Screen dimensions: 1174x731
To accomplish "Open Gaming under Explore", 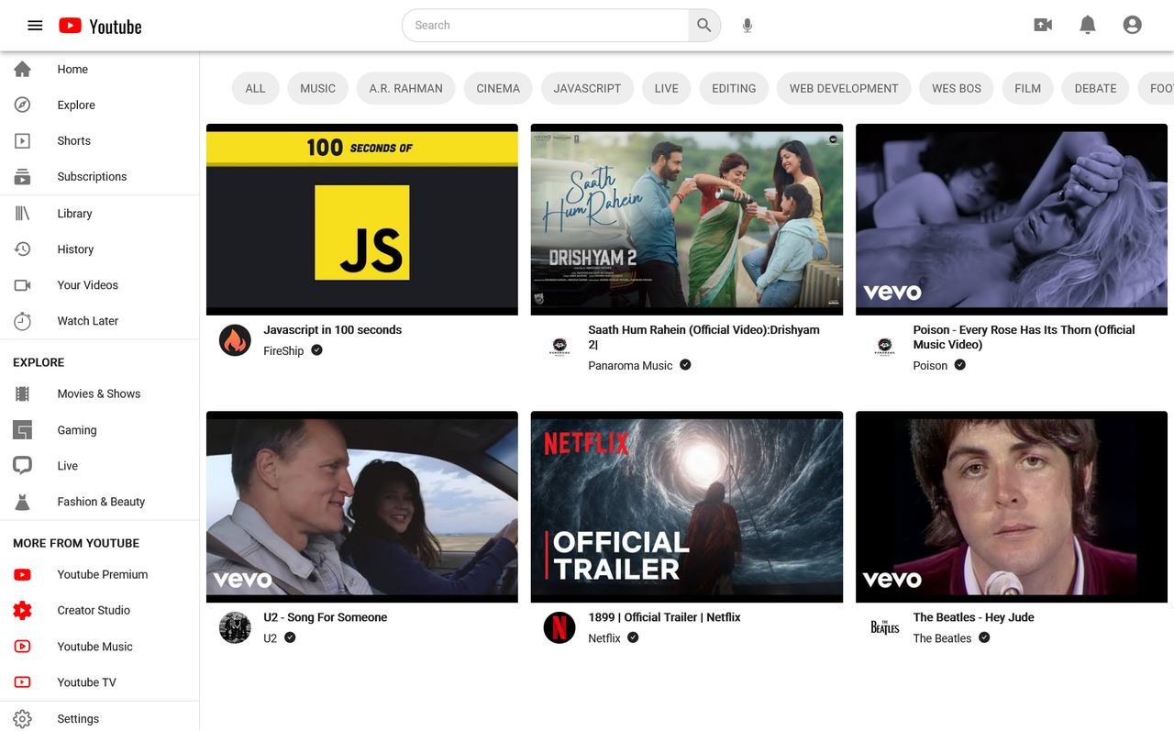I will coord(76,429).
